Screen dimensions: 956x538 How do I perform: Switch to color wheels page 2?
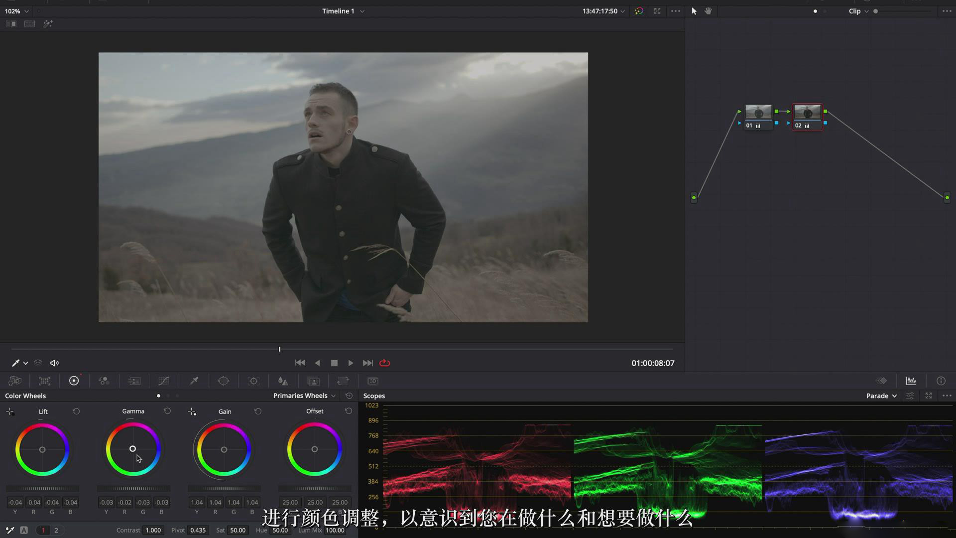tap(56, 530)
